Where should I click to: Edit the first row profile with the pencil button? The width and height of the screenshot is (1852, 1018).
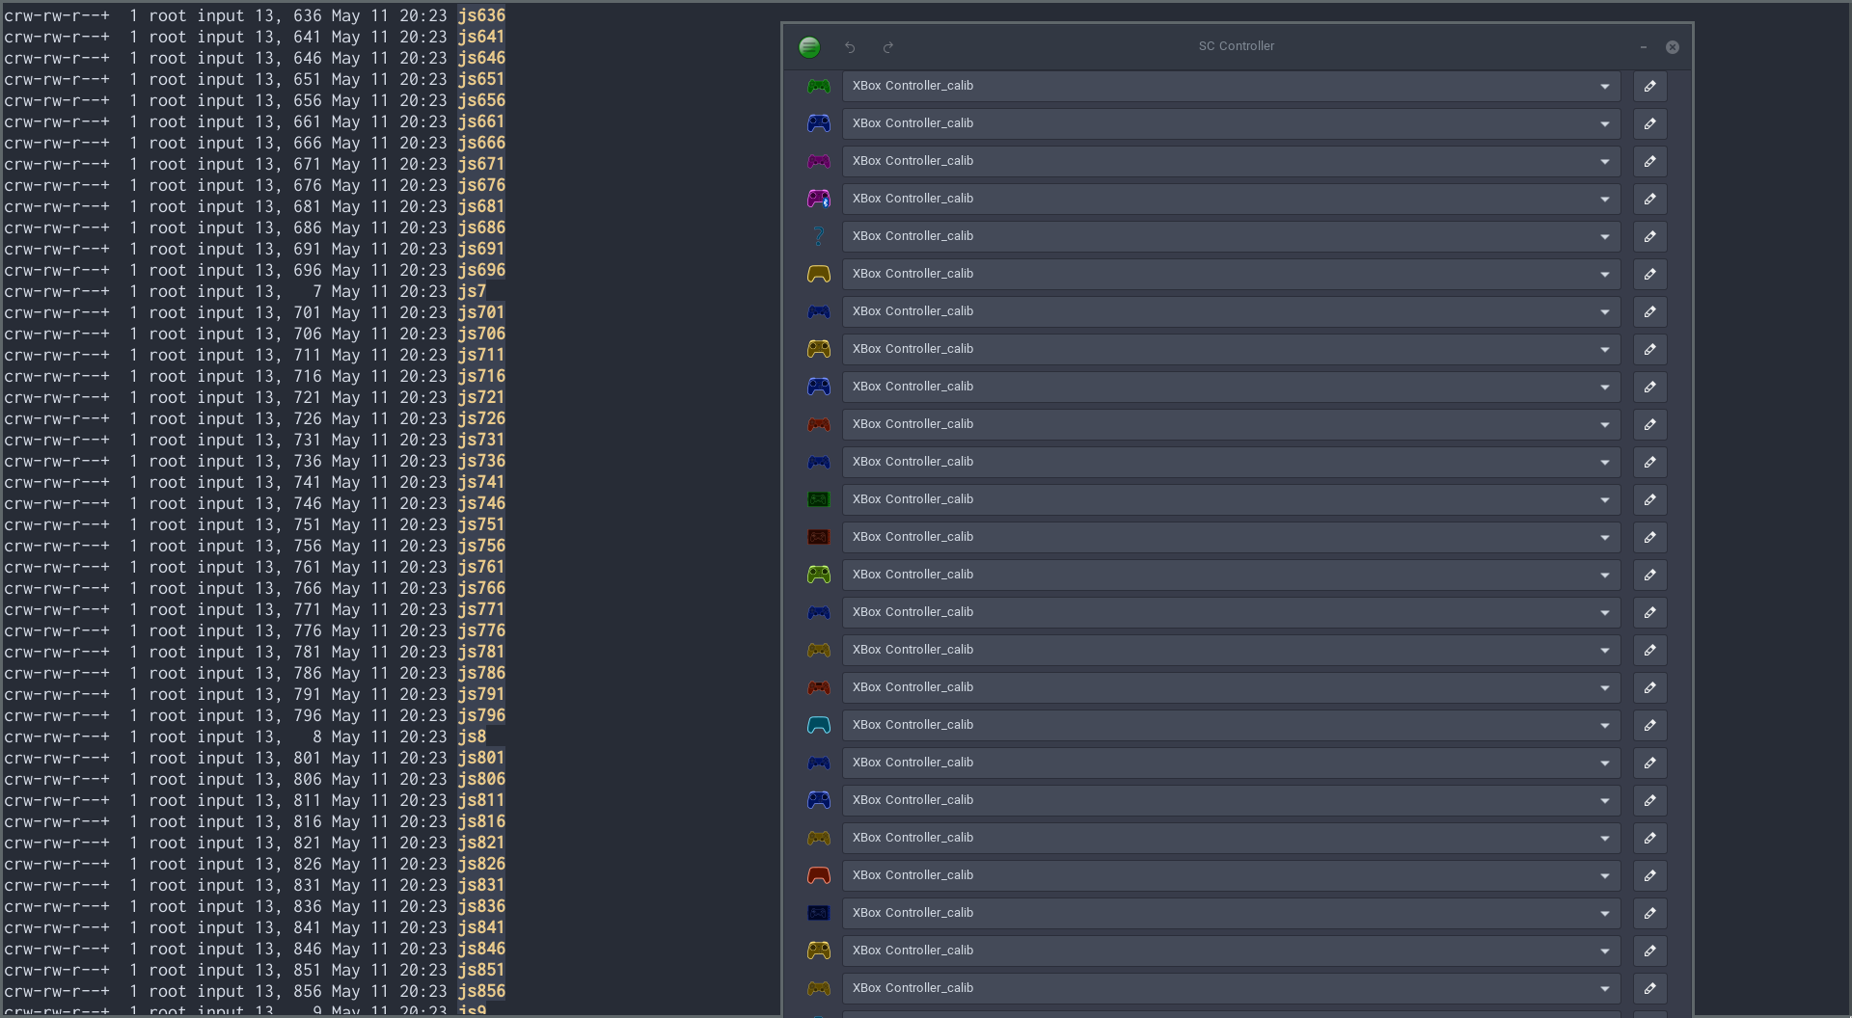coord(1649,86)
